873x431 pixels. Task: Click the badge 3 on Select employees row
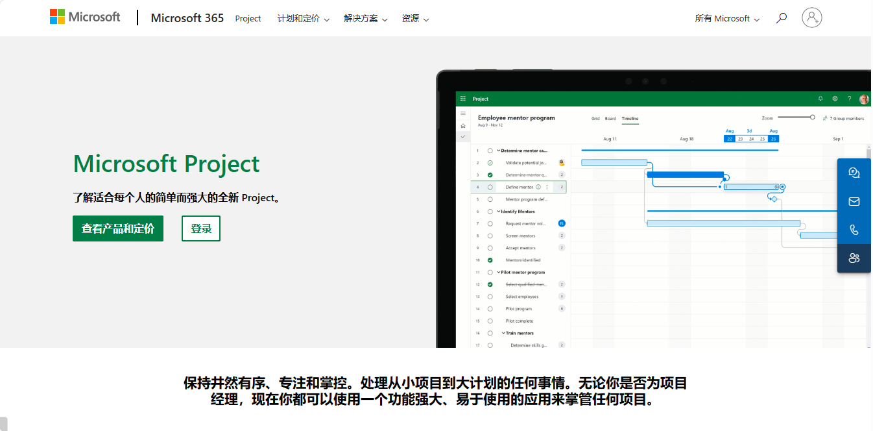point(562,297)
